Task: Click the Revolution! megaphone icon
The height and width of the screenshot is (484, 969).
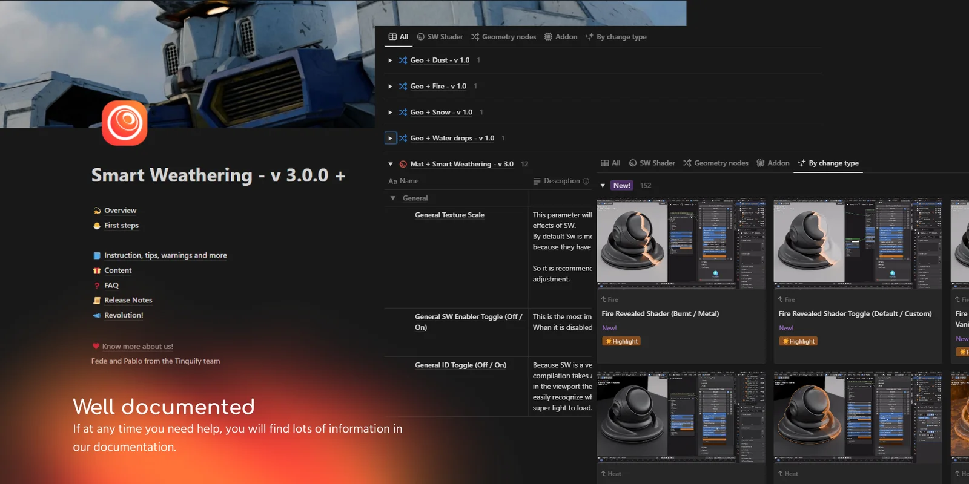Action: point(97,315)
